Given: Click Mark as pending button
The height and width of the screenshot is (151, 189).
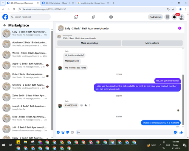Looking at the screenshot, I should point(89,43).
